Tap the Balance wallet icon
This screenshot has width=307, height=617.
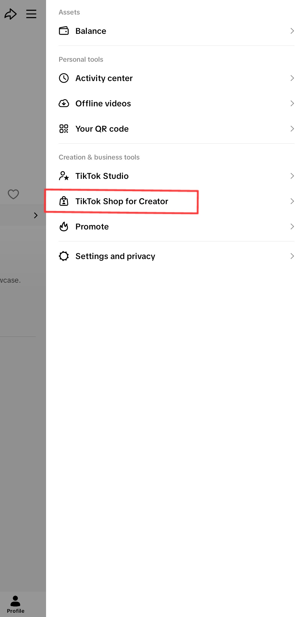[x=64, y=31]
